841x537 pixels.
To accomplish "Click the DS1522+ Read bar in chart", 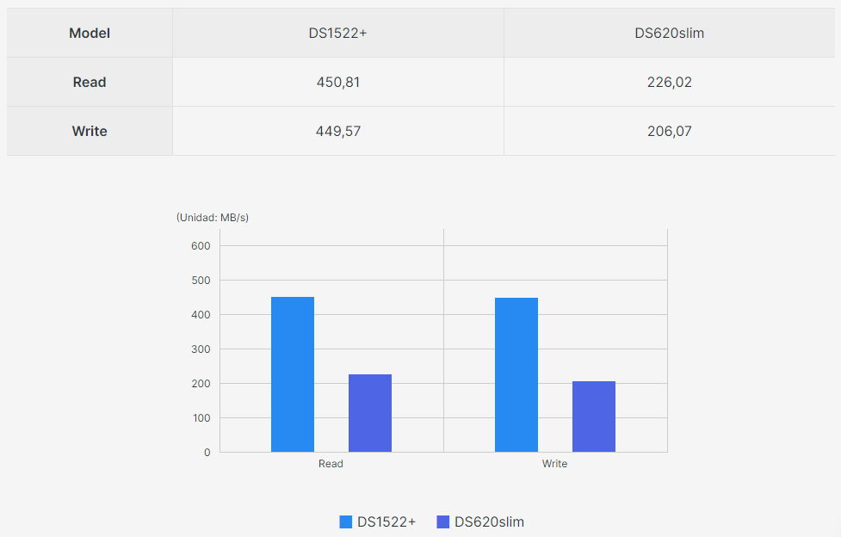I will [x=293, y=374].
